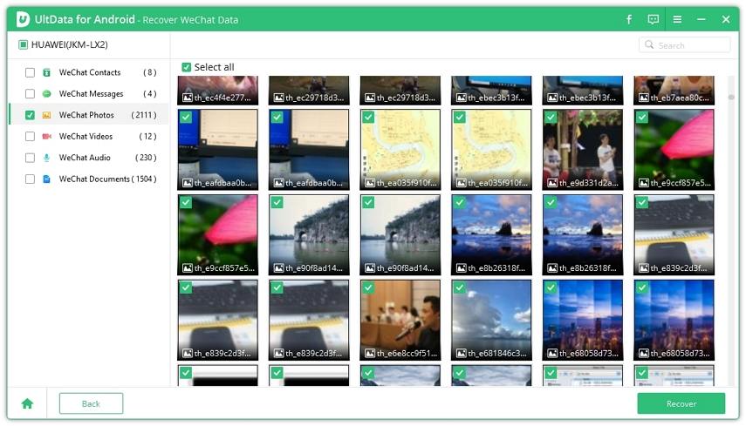Uncheck the WeChat Photos checkbox
The width and height of the screenshot is (746, 426).
pos(30,115)
